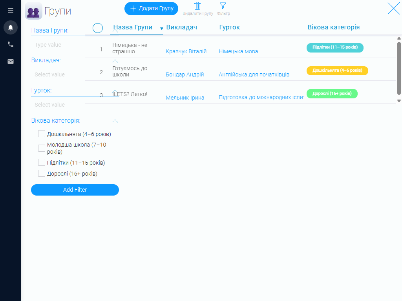The height and width of the screenshot is (301, 402).
Task: Collapse the Вікова категорія filter section
Action: (115, 121)
